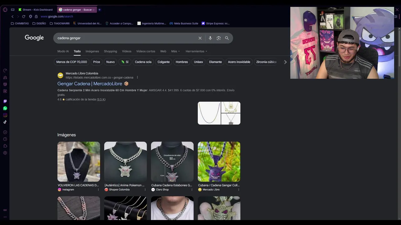Toggle the Acero inoxidable filter chip
The height and width of the screenshot is (225, 401).
[x=239, y=62]
